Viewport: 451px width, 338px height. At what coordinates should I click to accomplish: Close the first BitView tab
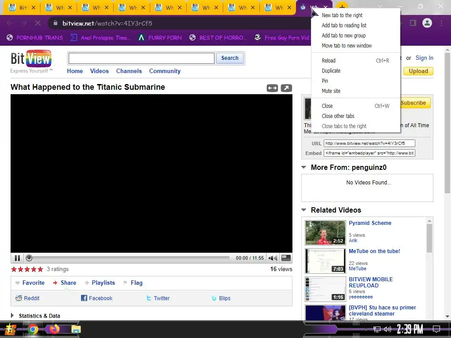pos(33,7)
